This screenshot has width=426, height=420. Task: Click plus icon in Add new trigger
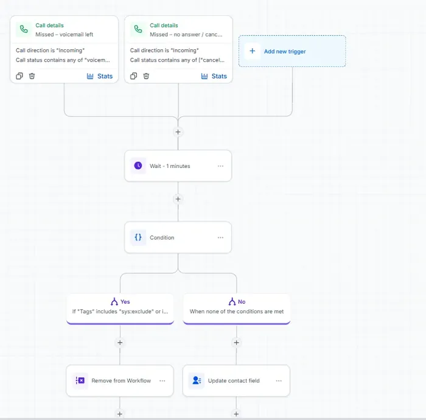point(252,51)
